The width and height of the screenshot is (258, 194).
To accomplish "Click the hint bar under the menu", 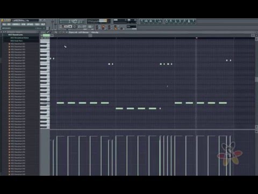I will pos(23,28).
